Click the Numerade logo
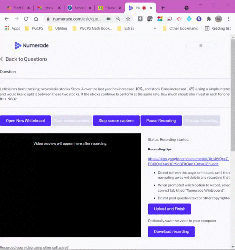This screenshot has width=235, height=250. coord(31,45)
